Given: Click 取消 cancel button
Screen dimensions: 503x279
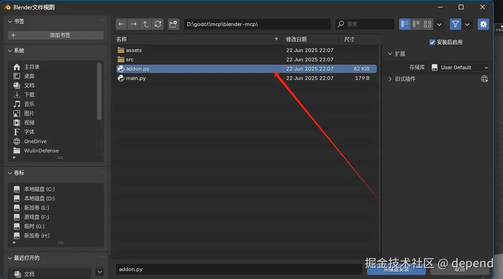Looking at the screenshot, I should 459,269.
